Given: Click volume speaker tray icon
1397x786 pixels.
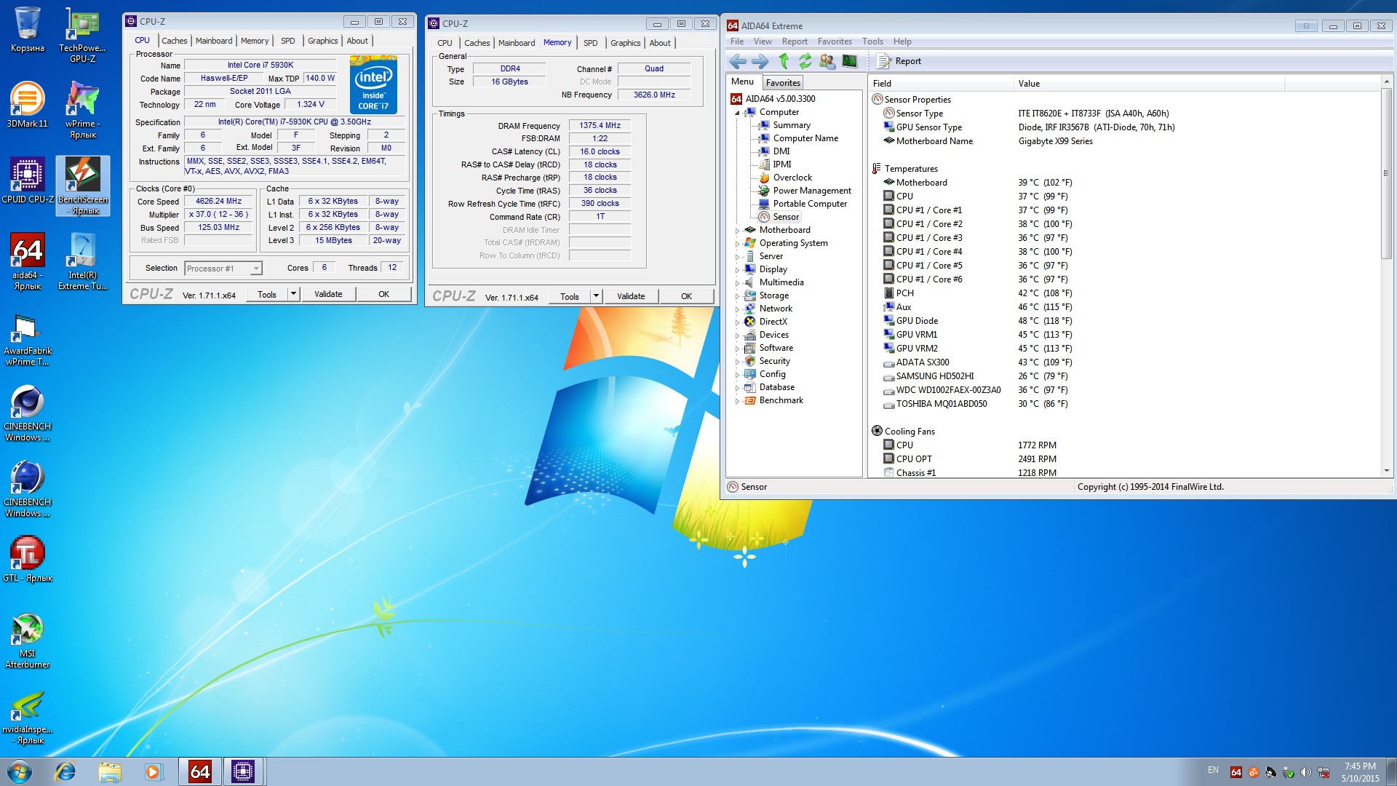Looking at the screenshot, I should (1305, 772).
